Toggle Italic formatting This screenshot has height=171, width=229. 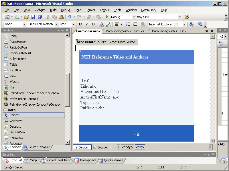87,24
